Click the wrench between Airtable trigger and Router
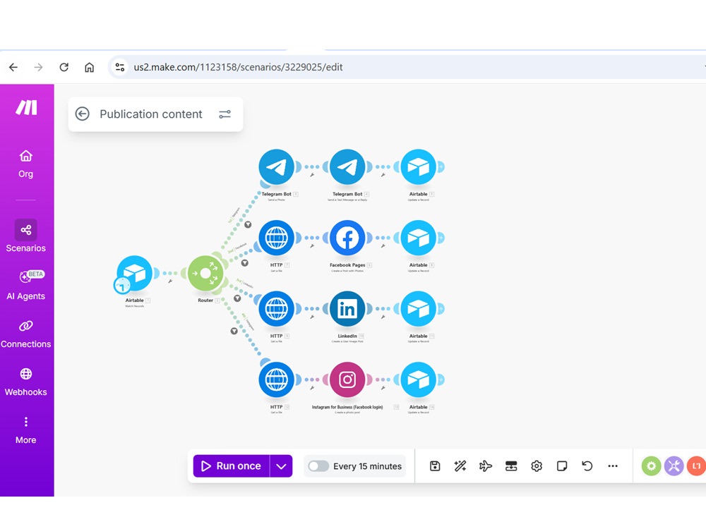706x529 pixels. [x=170, y=281]
